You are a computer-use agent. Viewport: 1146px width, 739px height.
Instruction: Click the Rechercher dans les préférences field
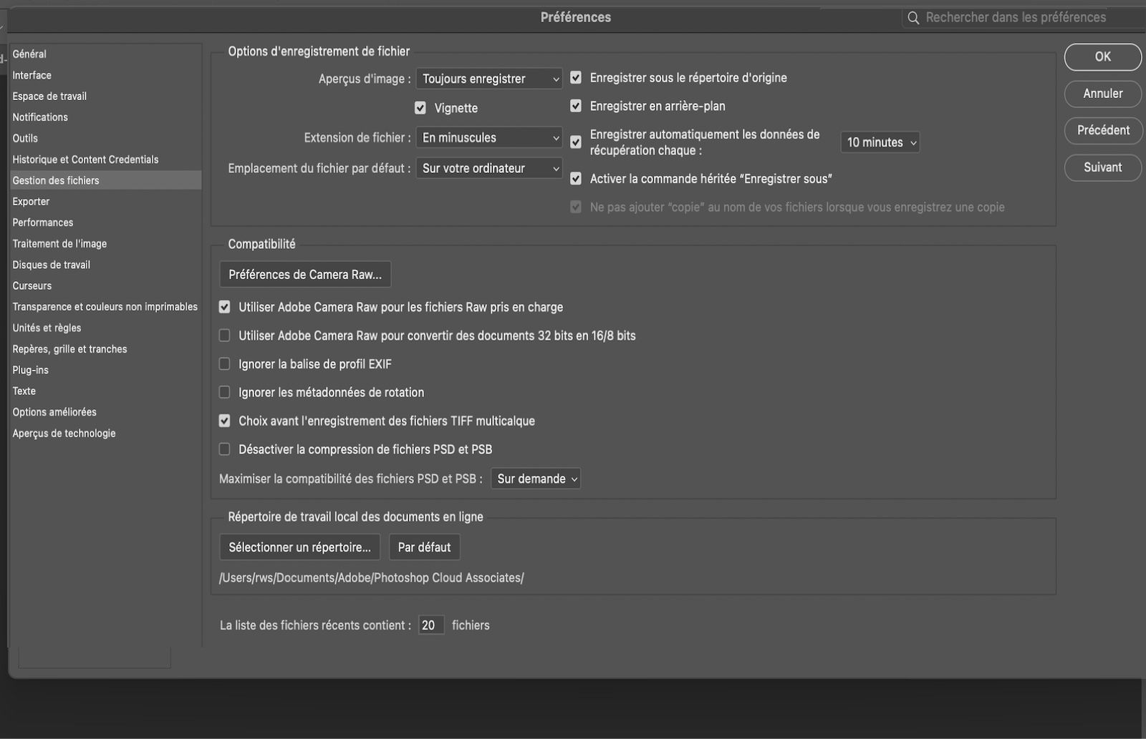pyautogui.click(x=1017, y=18)
